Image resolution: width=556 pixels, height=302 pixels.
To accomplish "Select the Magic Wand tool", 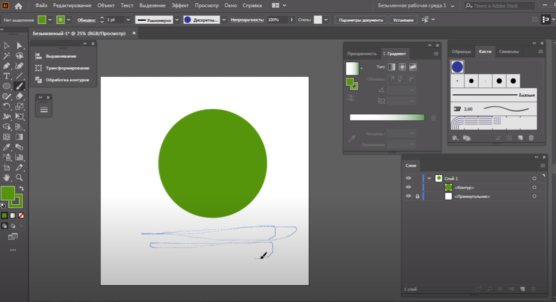I will pyautogui.click(x=6, y=56).
